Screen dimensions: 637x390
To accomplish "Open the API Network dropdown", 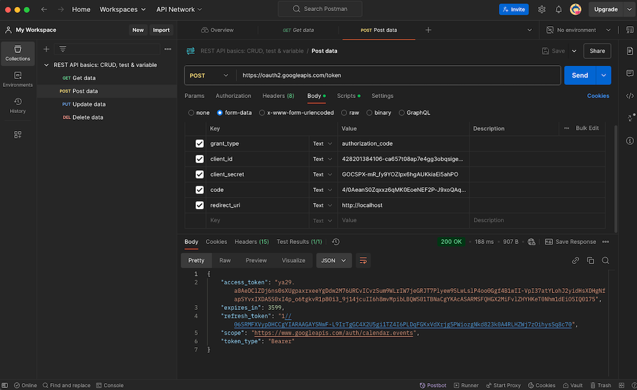I will pos(179,9).
